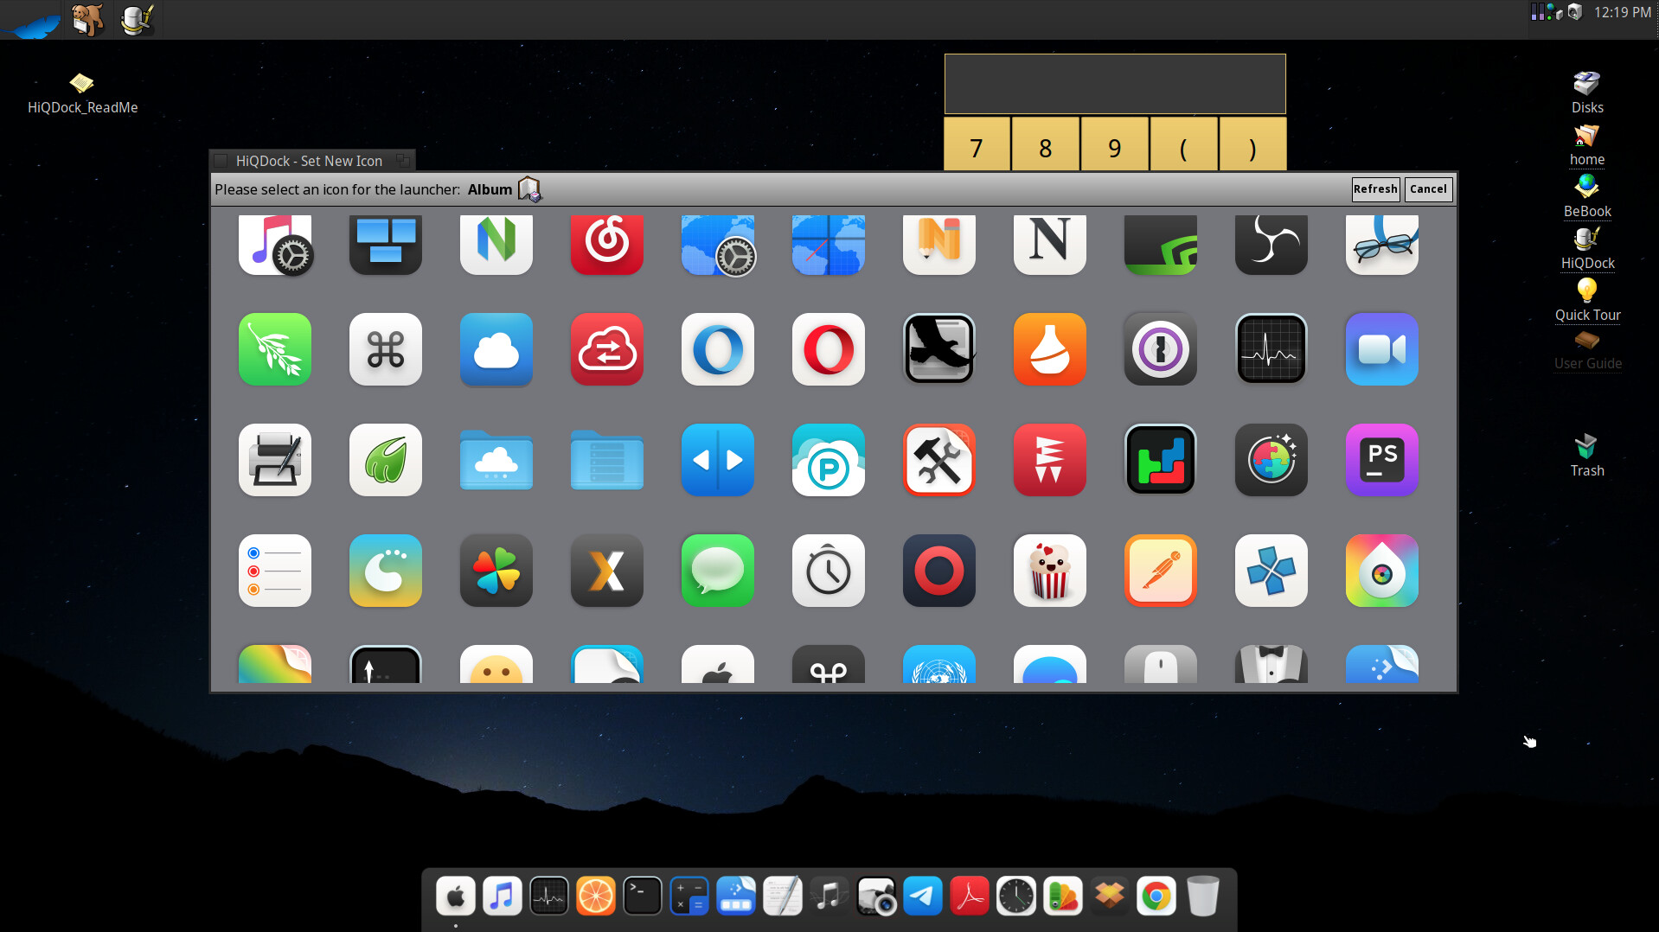Select the Notion N icon

[1049, 243]
